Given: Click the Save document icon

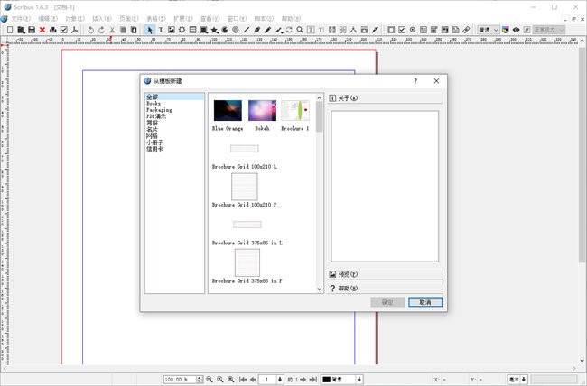Looking at the screenshot, I should coord(32,30).
